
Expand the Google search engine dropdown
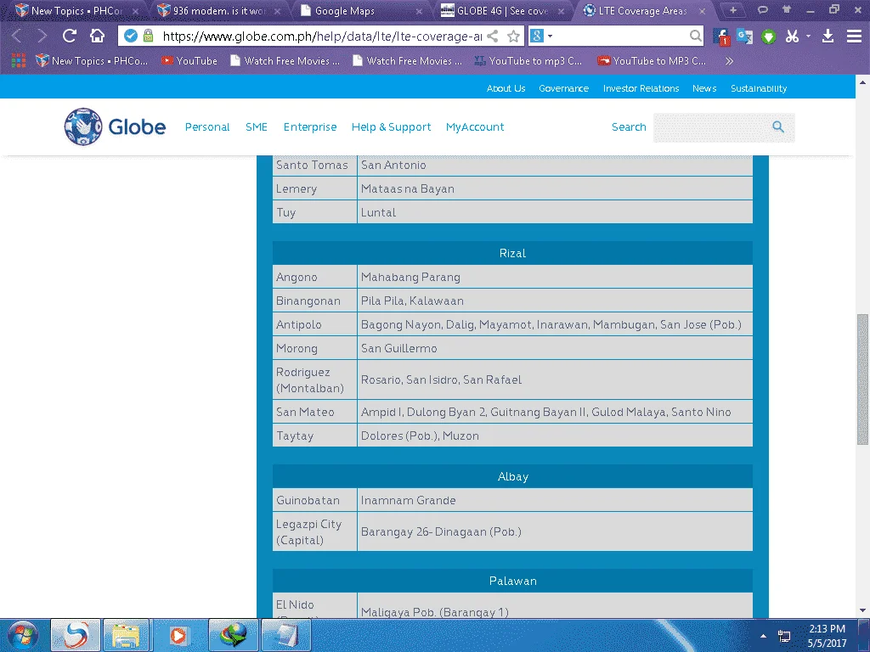tap(551, 36)
